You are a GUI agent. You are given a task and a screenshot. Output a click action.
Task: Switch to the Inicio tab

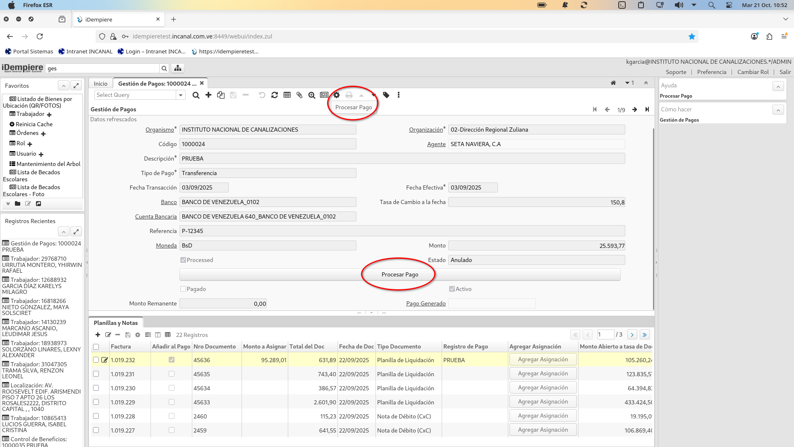[100, 84]
